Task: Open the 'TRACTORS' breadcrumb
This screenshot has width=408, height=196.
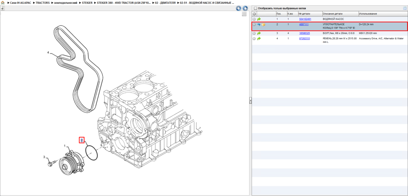Action: pyautogui.click(x=43, y=2)
